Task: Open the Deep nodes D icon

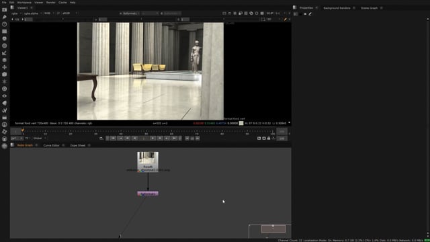Action: click(x=5, y=89)
